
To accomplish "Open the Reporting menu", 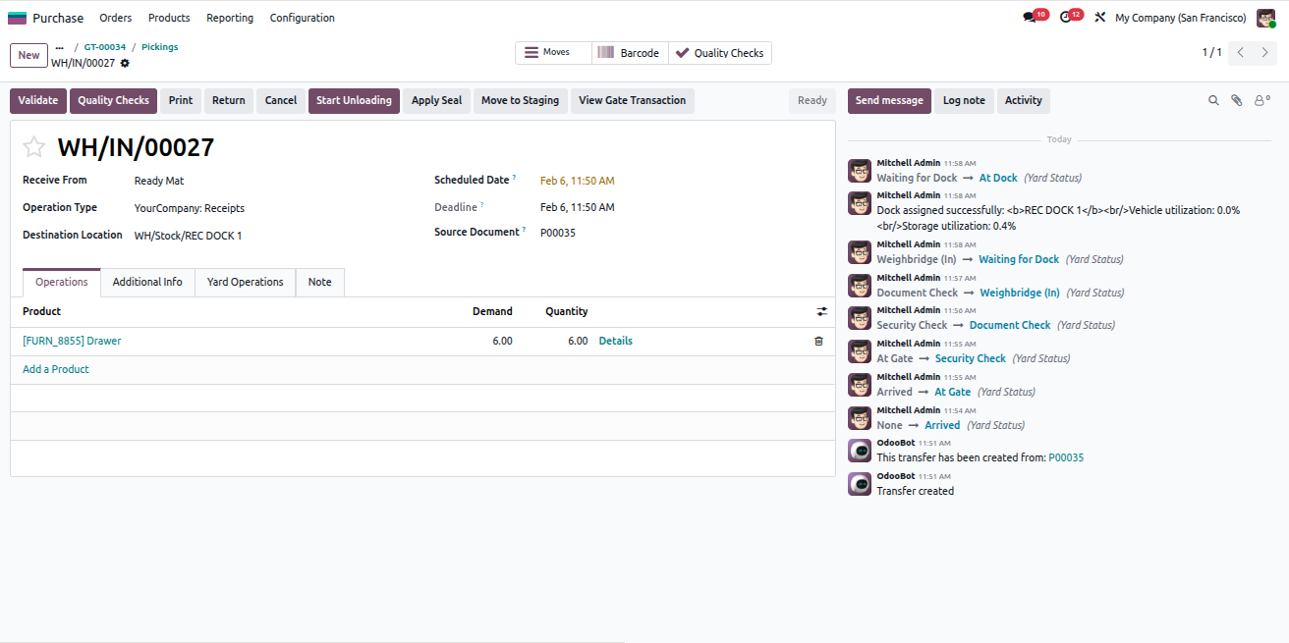I will pos(230,18).
